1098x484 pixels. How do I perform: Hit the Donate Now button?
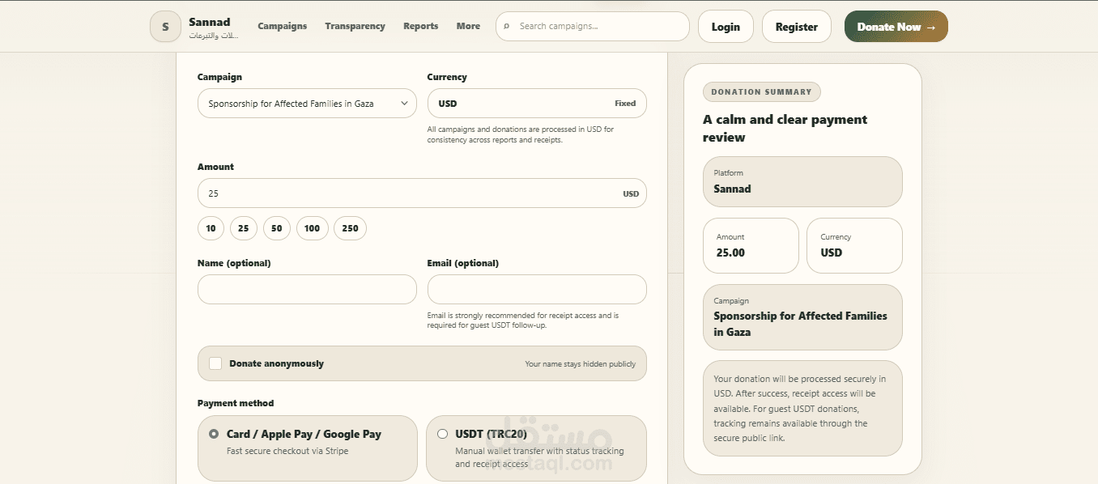click(896, 27)
